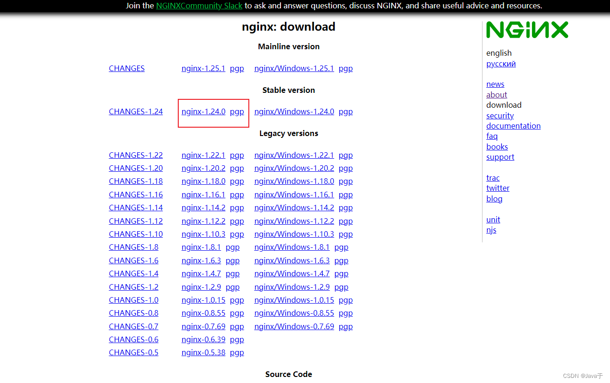Download nginx-1.12.2 source
This screenshot has height=383, width=610.
[x=203, y=221]
